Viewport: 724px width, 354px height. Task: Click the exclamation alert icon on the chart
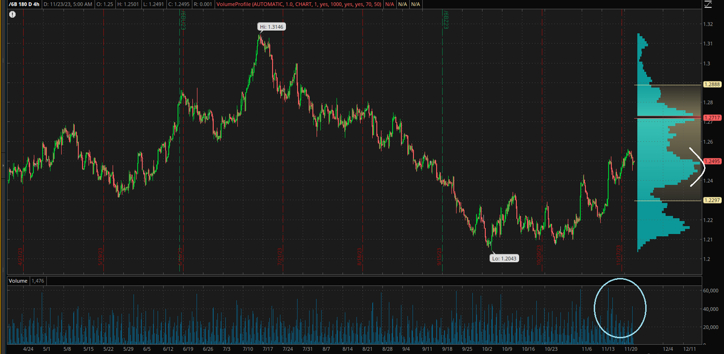[x=12, y=14]
